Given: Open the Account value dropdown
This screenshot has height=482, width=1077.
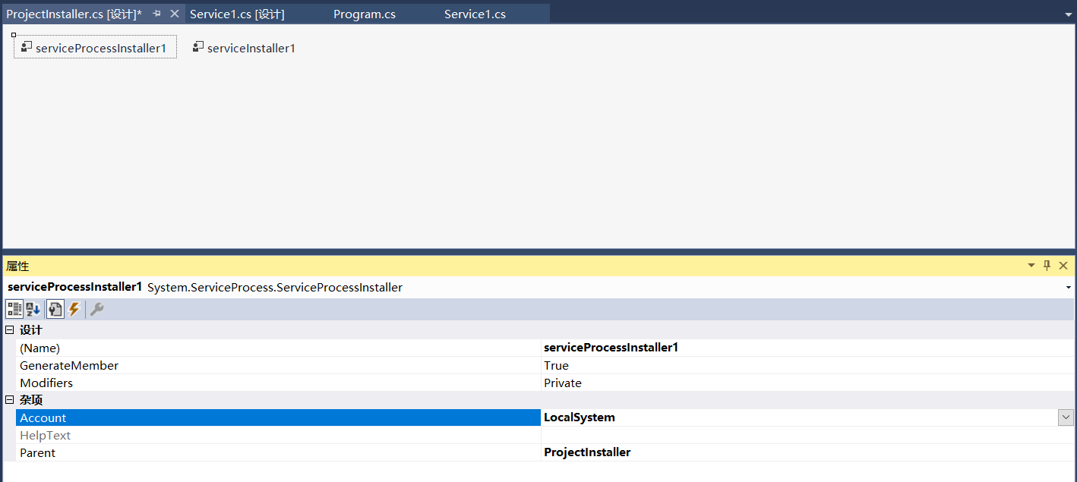Looking at the screenshot, I should 1066,417.
